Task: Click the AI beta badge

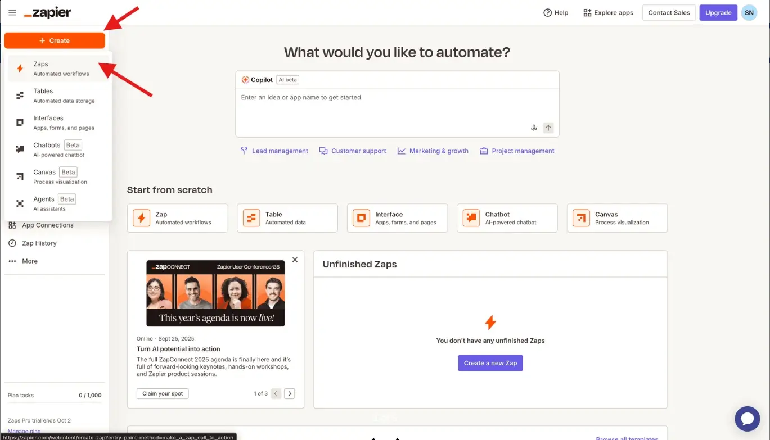Action: 287,80
